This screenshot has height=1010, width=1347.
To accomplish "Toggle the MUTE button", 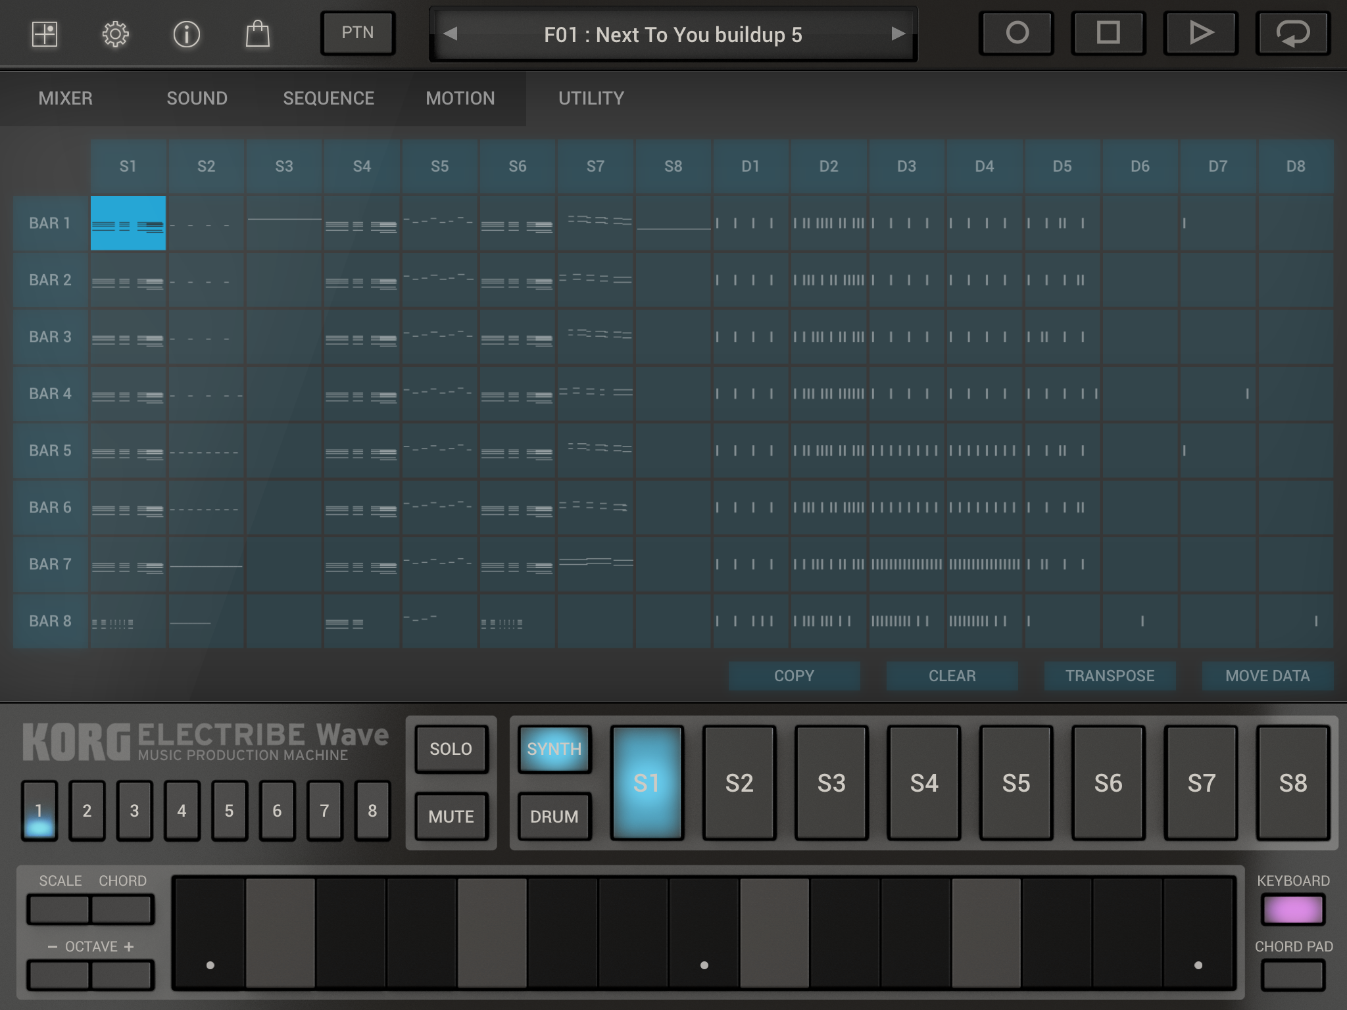I will click(x=451, y=817).
